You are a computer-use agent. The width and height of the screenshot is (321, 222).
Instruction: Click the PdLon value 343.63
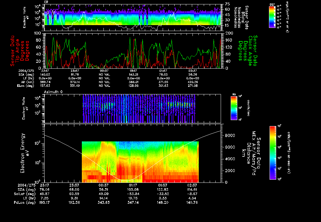103,202
